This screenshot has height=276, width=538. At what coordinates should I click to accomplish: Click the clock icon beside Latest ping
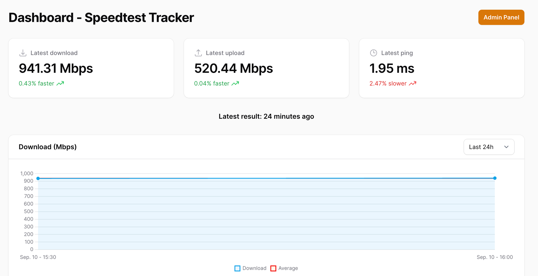coord(374,53)
